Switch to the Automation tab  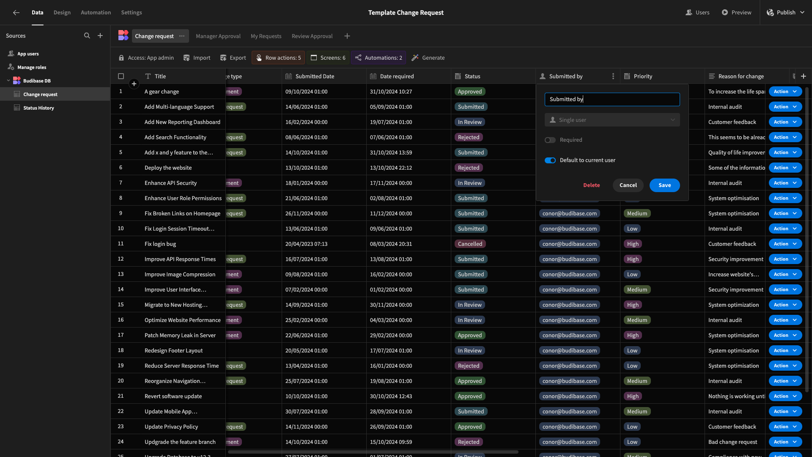pos(96,13)
